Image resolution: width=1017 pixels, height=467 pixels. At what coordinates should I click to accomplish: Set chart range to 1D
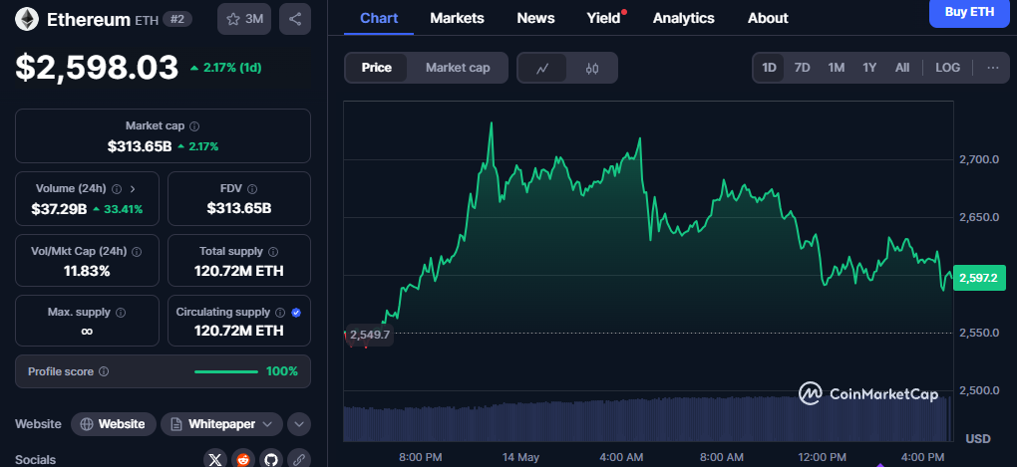pos(770,68)
